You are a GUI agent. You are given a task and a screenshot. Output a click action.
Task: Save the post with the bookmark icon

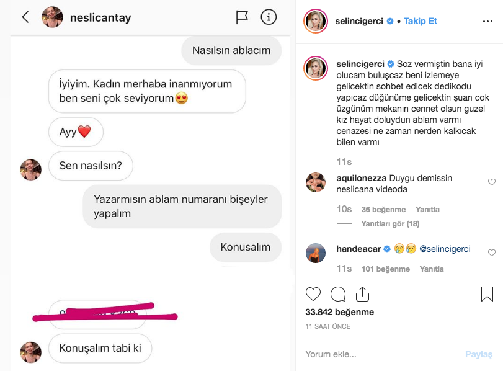point(486,293)
